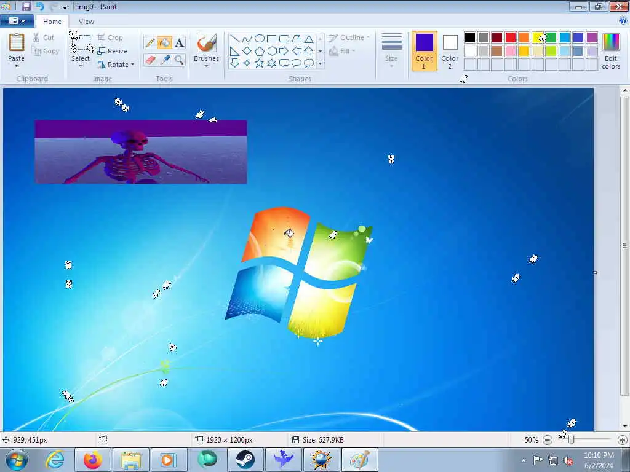Click the skeleton image on canvas
630x472 pixels.
click(x=141, y=152)
